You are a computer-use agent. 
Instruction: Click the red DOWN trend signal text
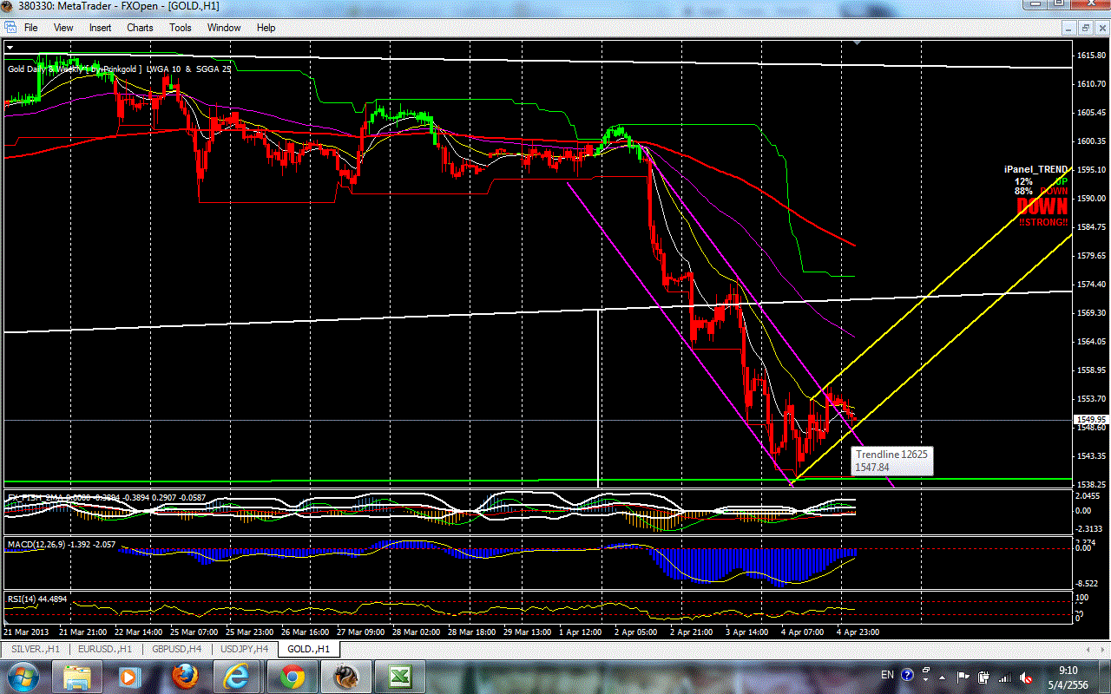(1042, 206)
